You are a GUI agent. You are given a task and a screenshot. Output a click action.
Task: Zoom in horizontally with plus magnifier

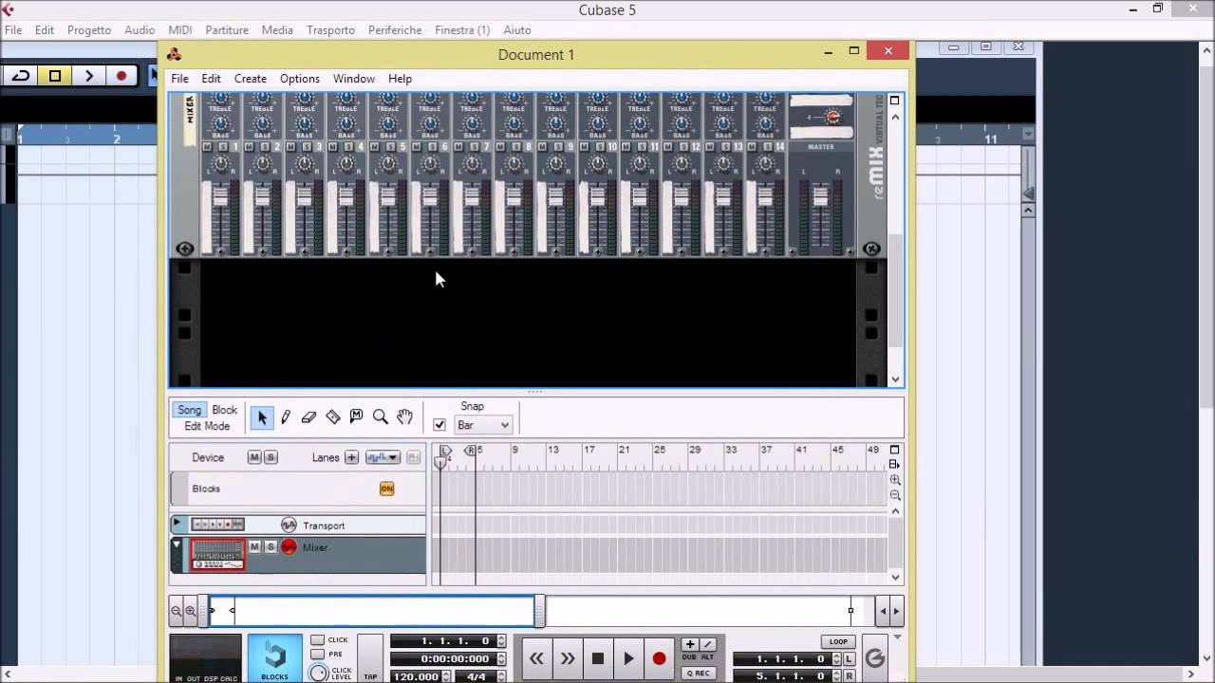190,611
